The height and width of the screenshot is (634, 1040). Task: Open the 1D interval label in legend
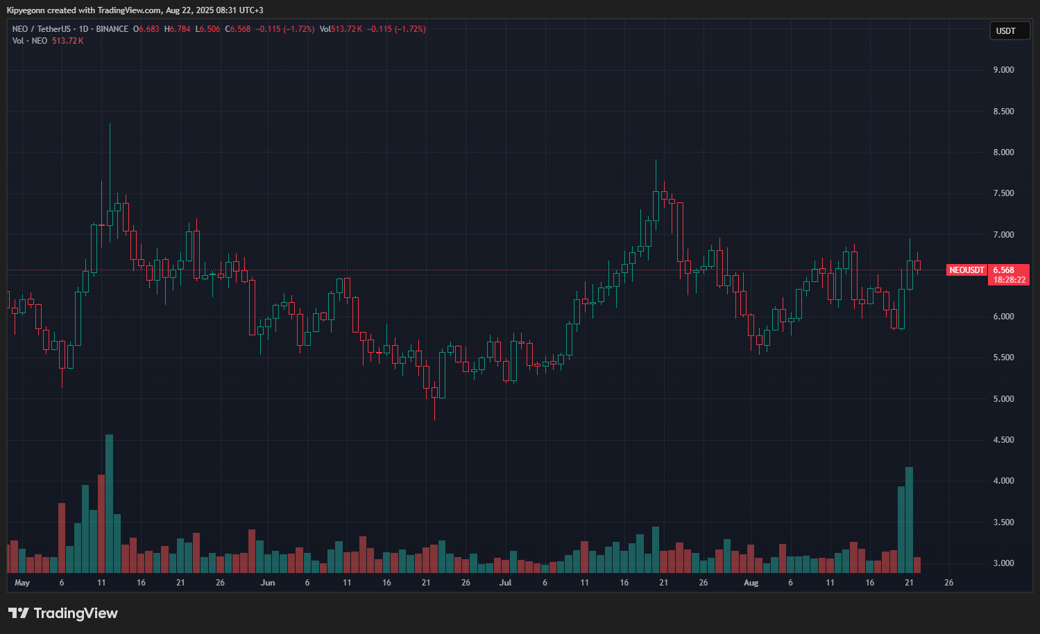tap(83, 29)
